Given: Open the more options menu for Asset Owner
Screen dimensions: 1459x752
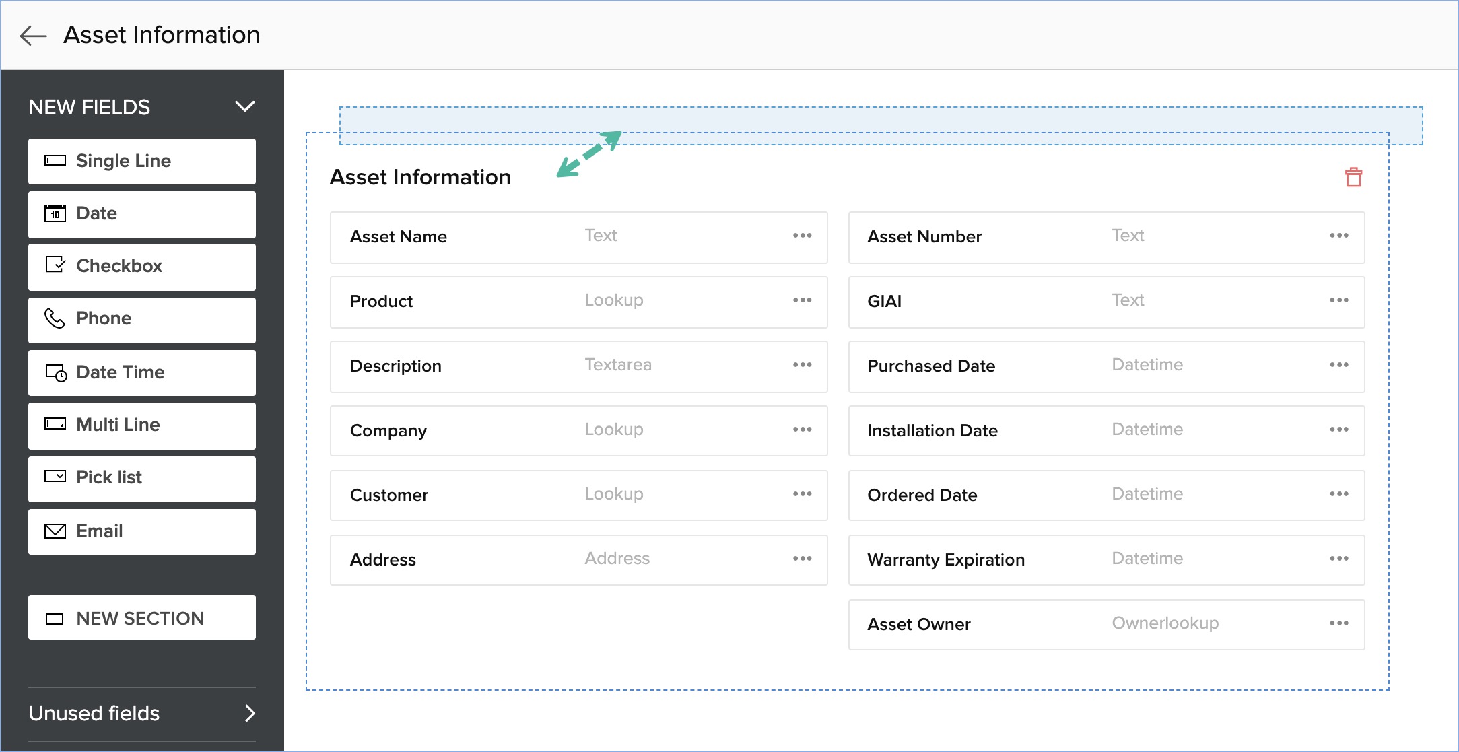Looking at the screenshot, I should pyautogui.click(x=1338, y=623).
